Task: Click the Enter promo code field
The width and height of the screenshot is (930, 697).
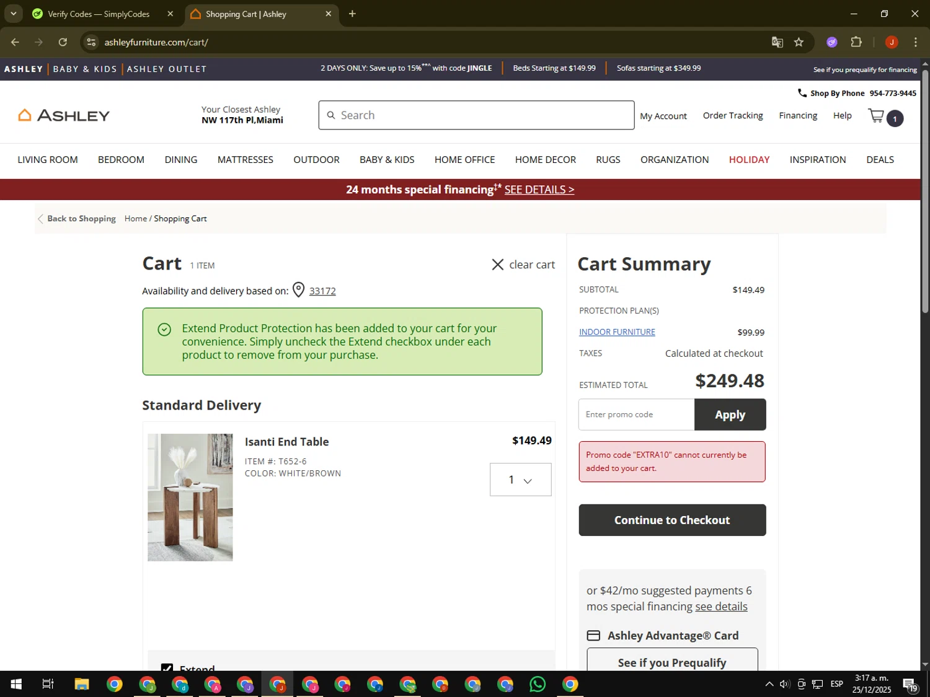Action: 636,414
